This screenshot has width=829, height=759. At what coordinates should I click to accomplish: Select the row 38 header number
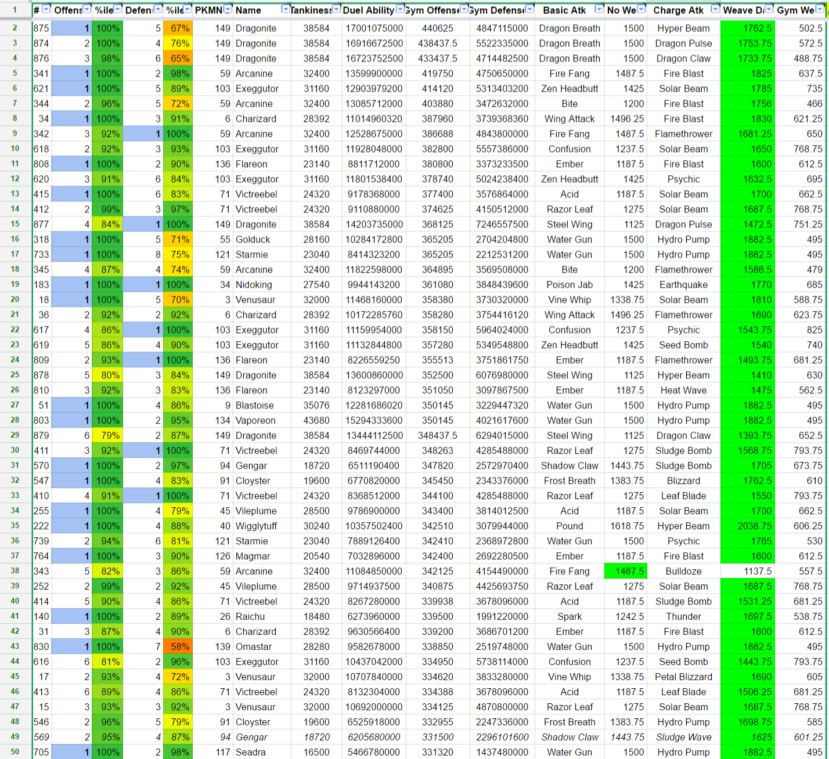[x=15, y=571]
